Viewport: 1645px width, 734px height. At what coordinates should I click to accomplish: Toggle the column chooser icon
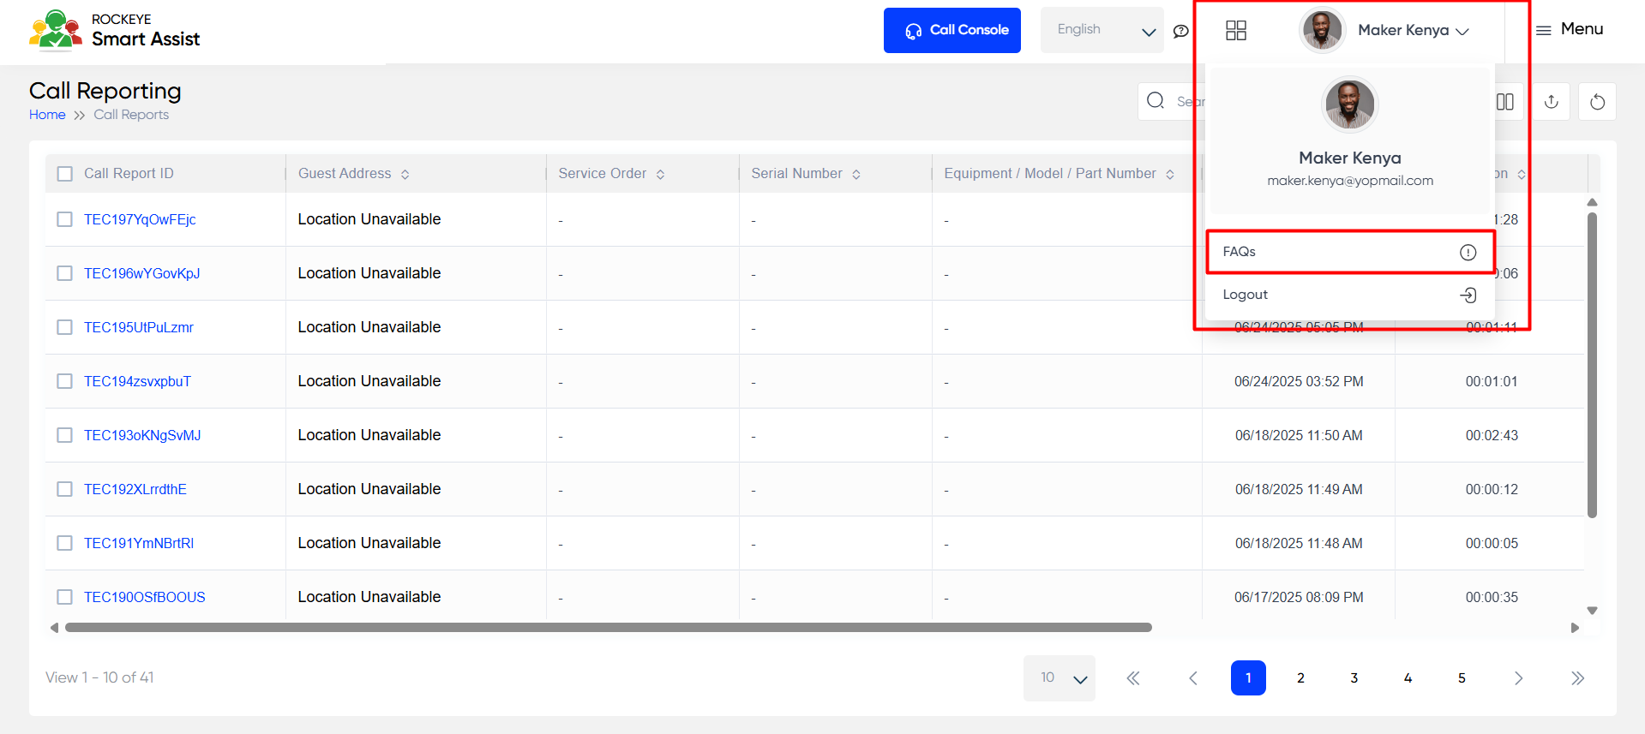(1504, 102)
